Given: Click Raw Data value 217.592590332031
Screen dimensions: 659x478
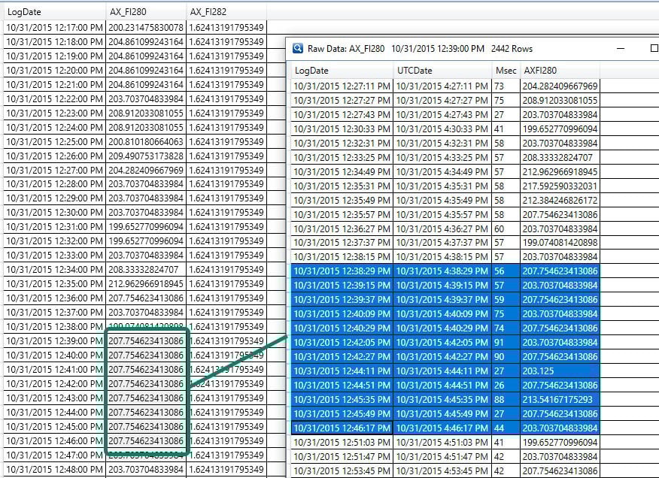Looking at the screenshot, I should (560, 186).
